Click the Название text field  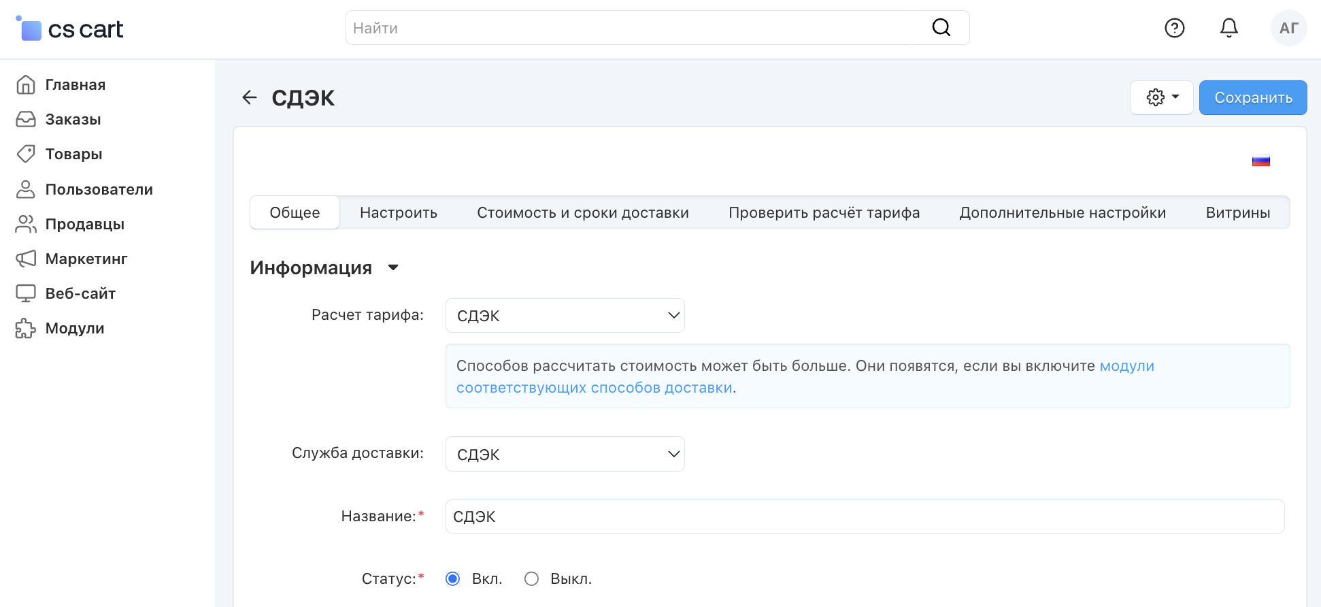coord(864,516)
